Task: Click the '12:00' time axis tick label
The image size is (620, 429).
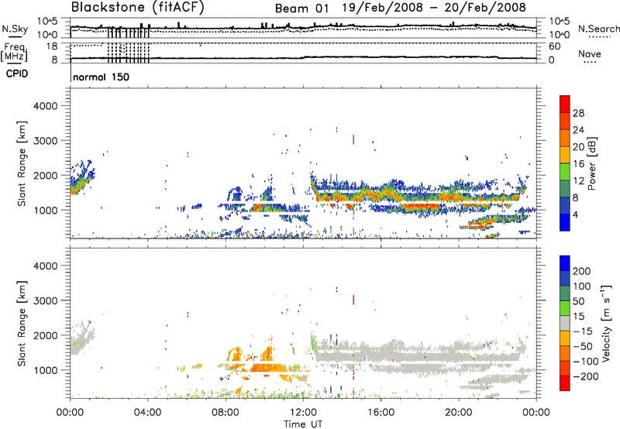Action: tap(303, 413)
